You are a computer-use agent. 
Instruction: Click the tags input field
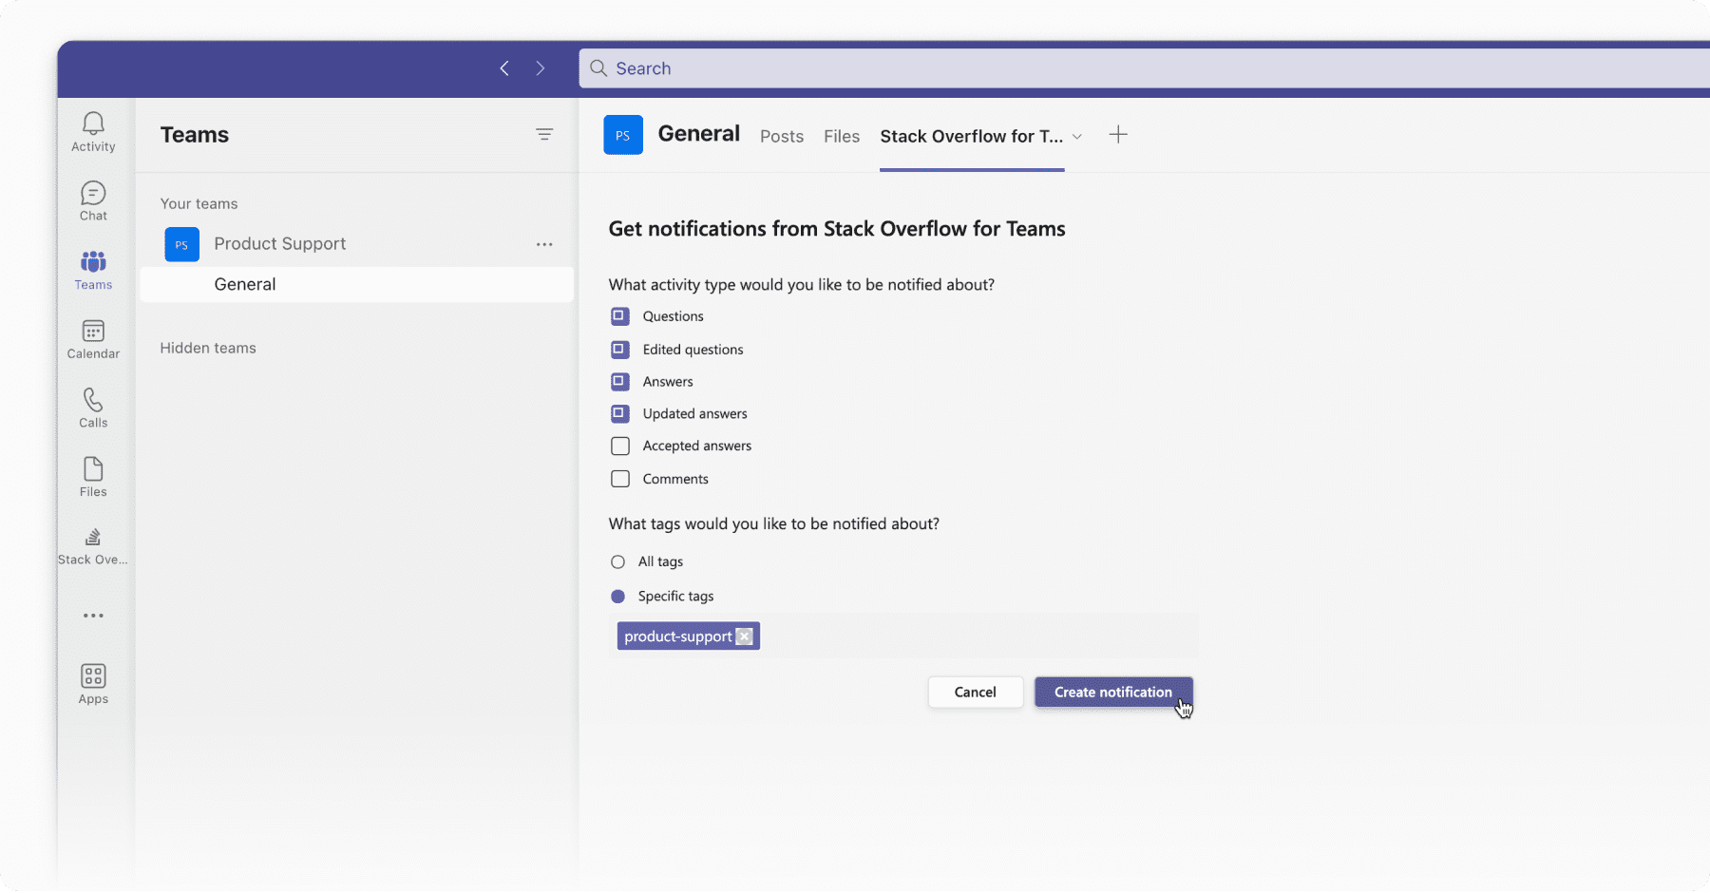tap(903, 636)
